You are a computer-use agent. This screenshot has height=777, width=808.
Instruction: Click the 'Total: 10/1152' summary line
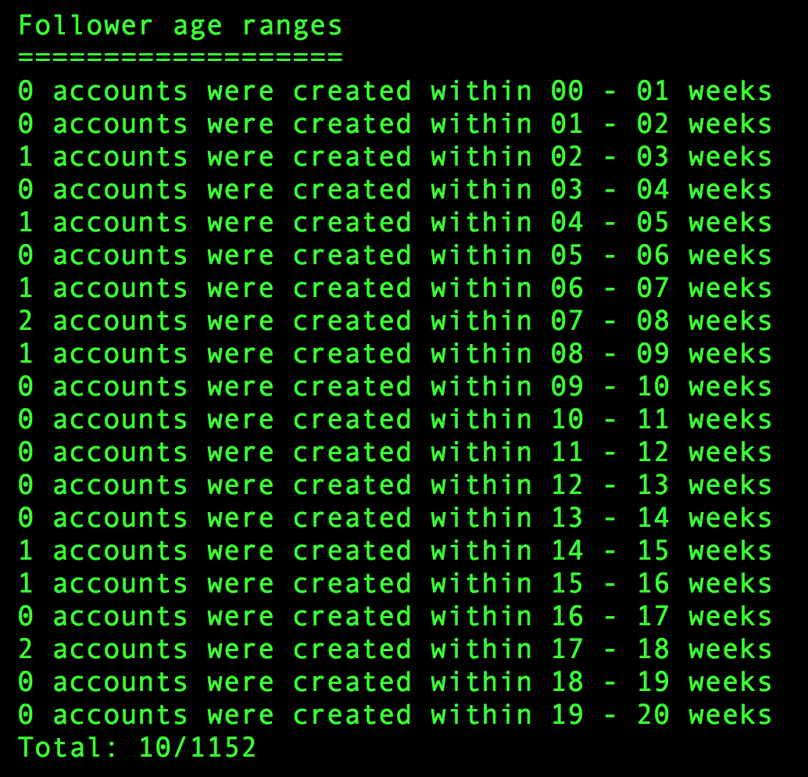[137, 747]
